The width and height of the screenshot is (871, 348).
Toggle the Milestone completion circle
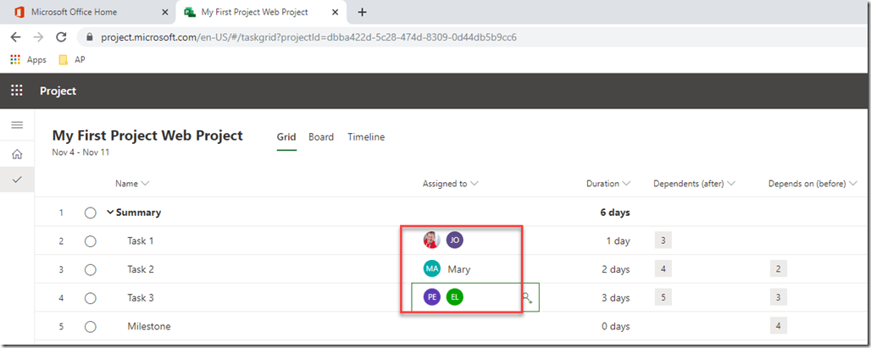[x=91, y=326]
